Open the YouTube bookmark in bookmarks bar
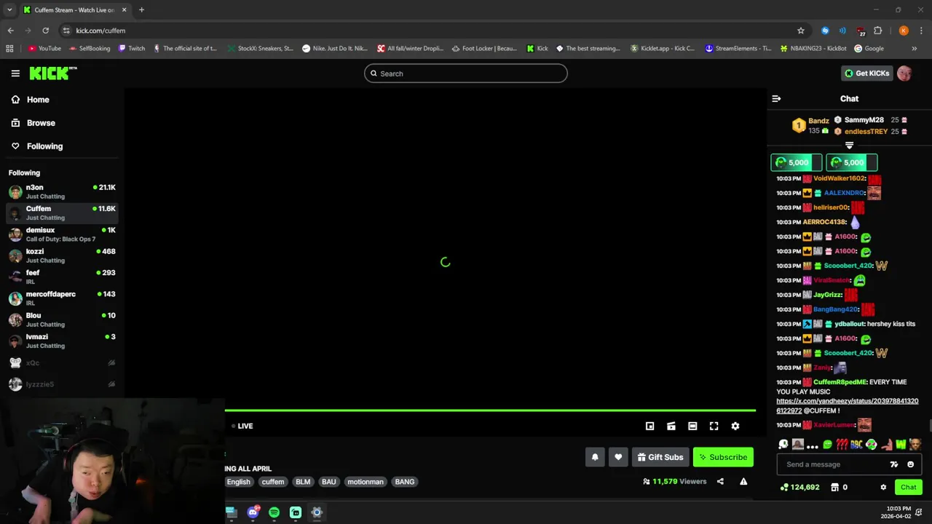 pyautogui.click(x=44, y=49)
